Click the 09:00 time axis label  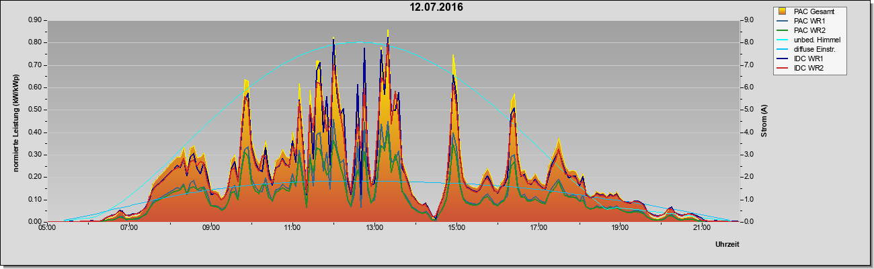[x=210, y=228]
